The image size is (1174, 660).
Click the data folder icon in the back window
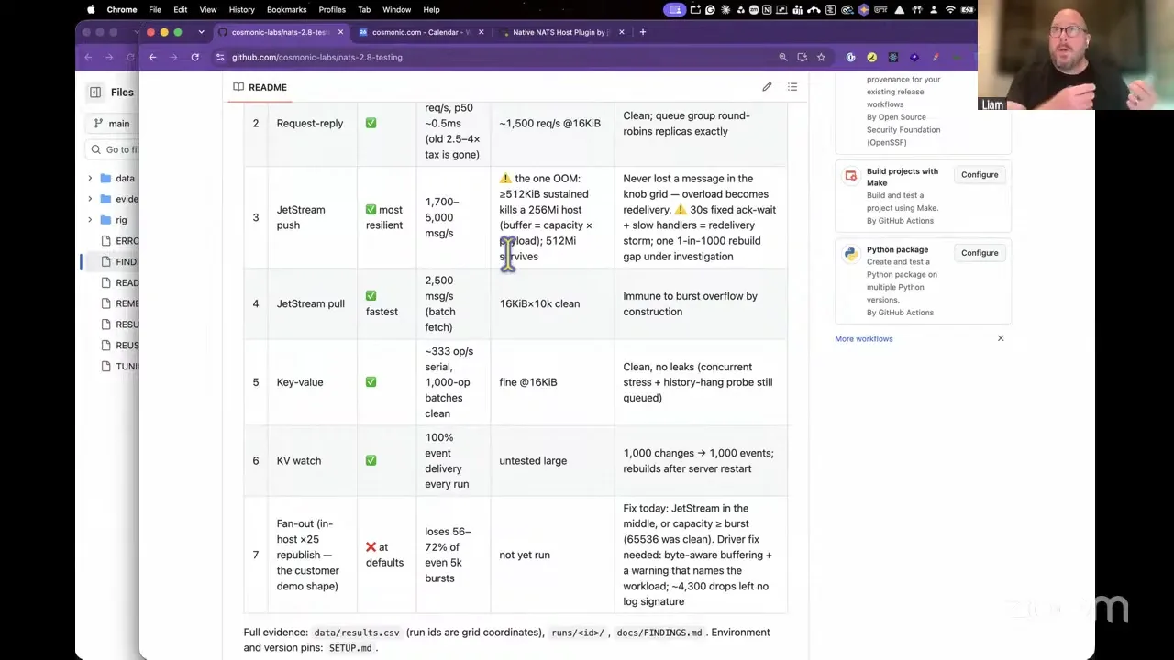click(x=106, y=179)
